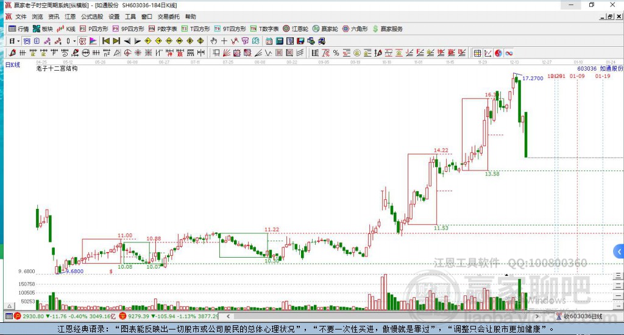Open 赢家服务 service page
624x335 pixels.
click(x=388, y=29)
